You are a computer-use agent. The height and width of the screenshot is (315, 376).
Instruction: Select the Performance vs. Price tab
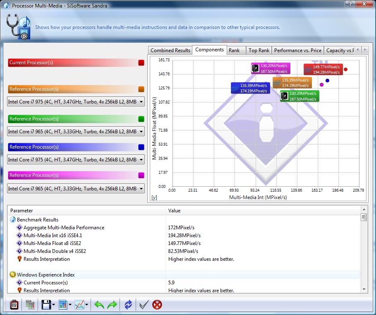coord(297,50)
